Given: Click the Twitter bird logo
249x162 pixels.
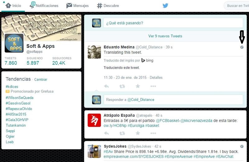Looking at the screenshot, I should point(165,6).
